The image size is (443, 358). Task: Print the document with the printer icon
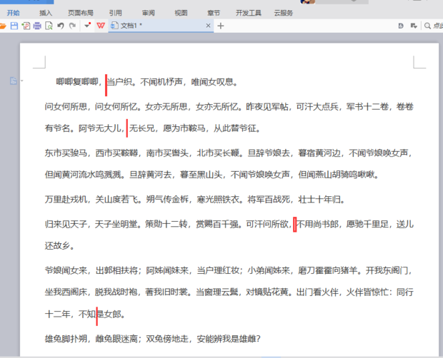[x=37, y=26]
